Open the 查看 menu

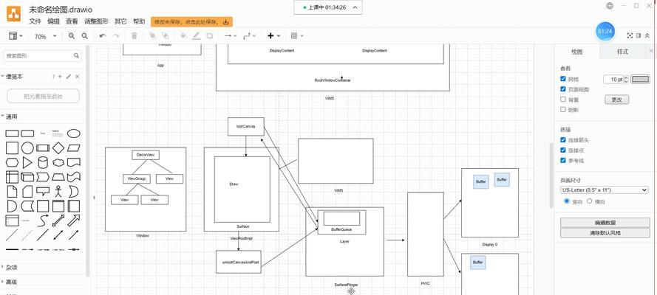click(72, 21)
